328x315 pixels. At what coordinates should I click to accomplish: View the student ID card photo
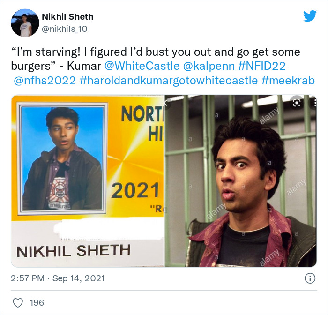click(88, 181)
